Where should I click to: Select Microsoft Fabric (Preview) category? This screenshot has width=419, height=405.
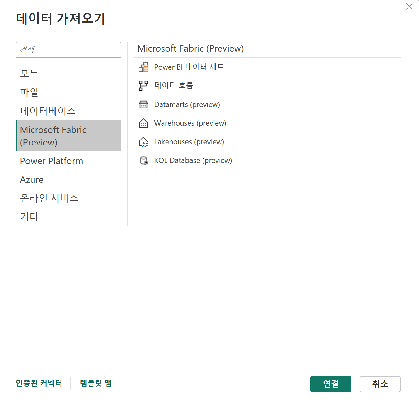68,136
